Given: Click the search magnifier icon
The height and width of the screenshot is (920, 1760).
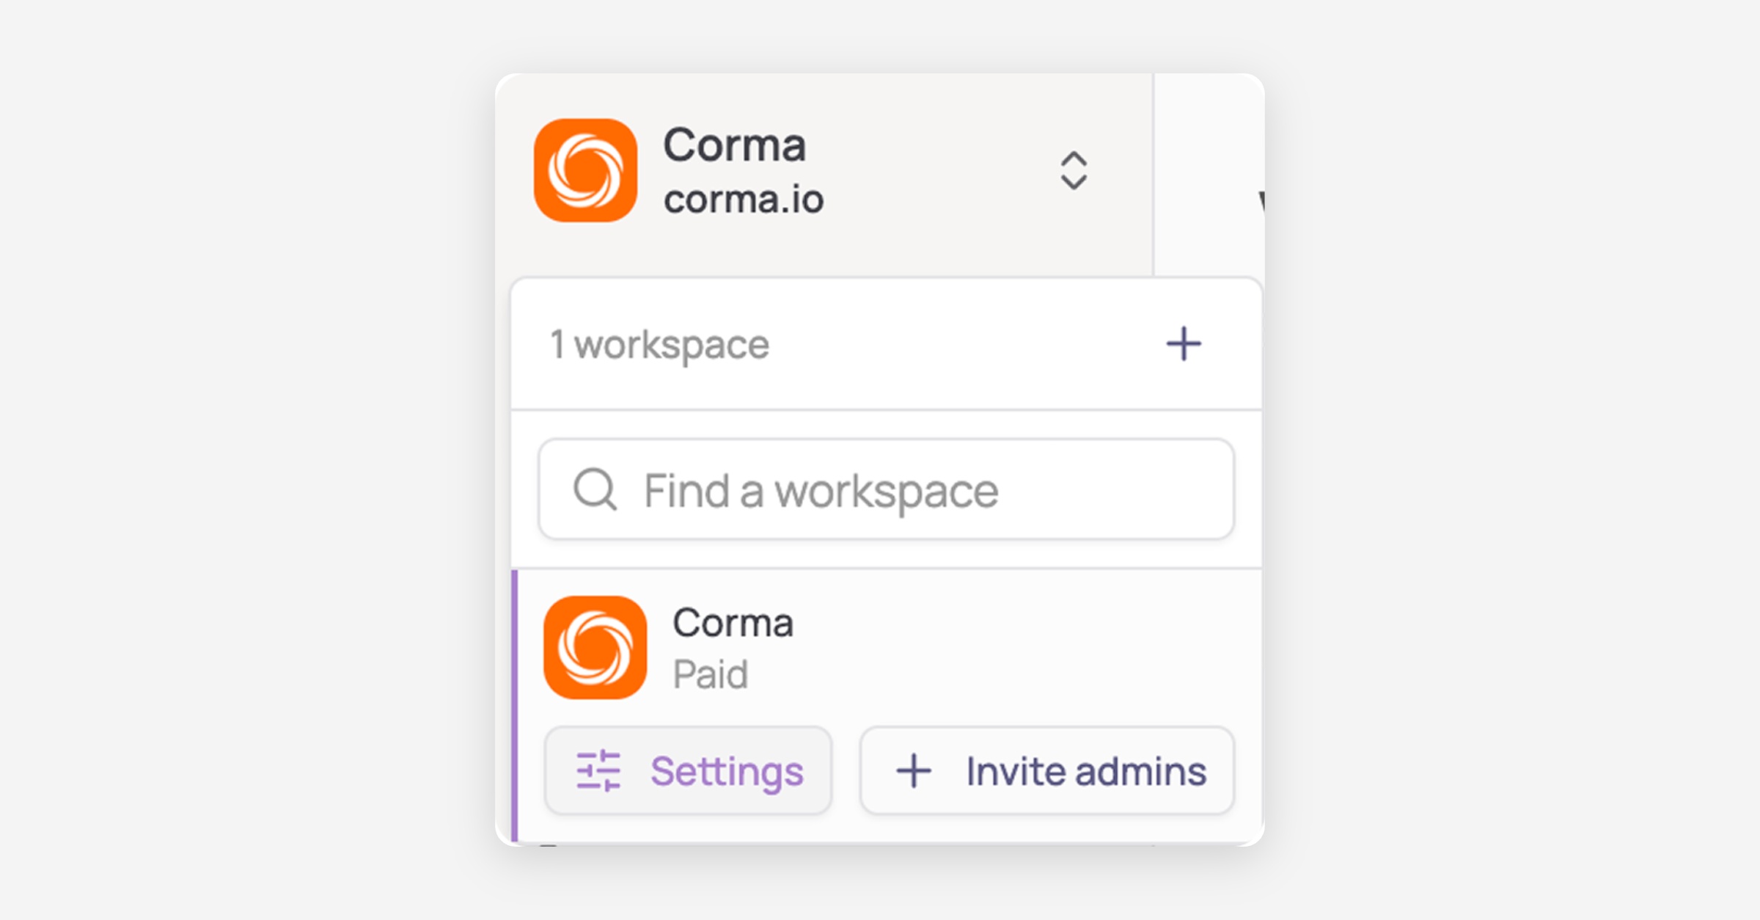Looking at the screenshot, I should point(595,489).
